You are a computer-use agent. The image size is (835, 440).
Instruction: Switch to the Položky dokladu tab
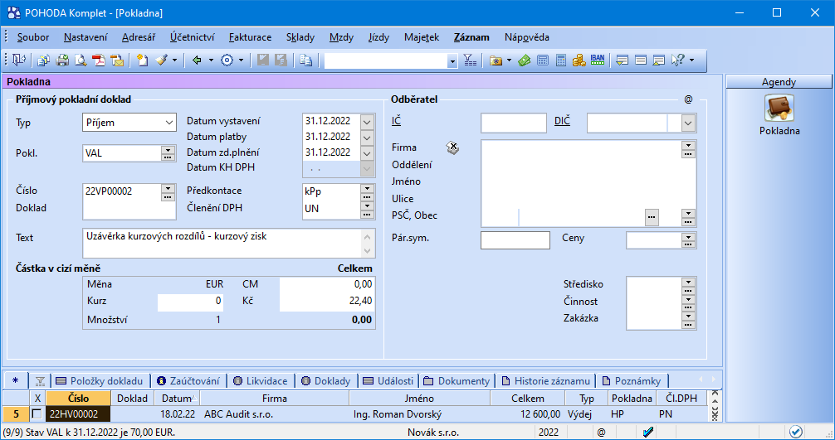[100, 381]
